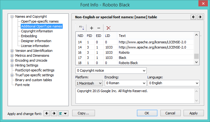Open the 0 Copyright notice name ID dropdown
Image resolution: width=210 pixels, height=122 pixels.
pyautogui.click(x=111, y=71)
